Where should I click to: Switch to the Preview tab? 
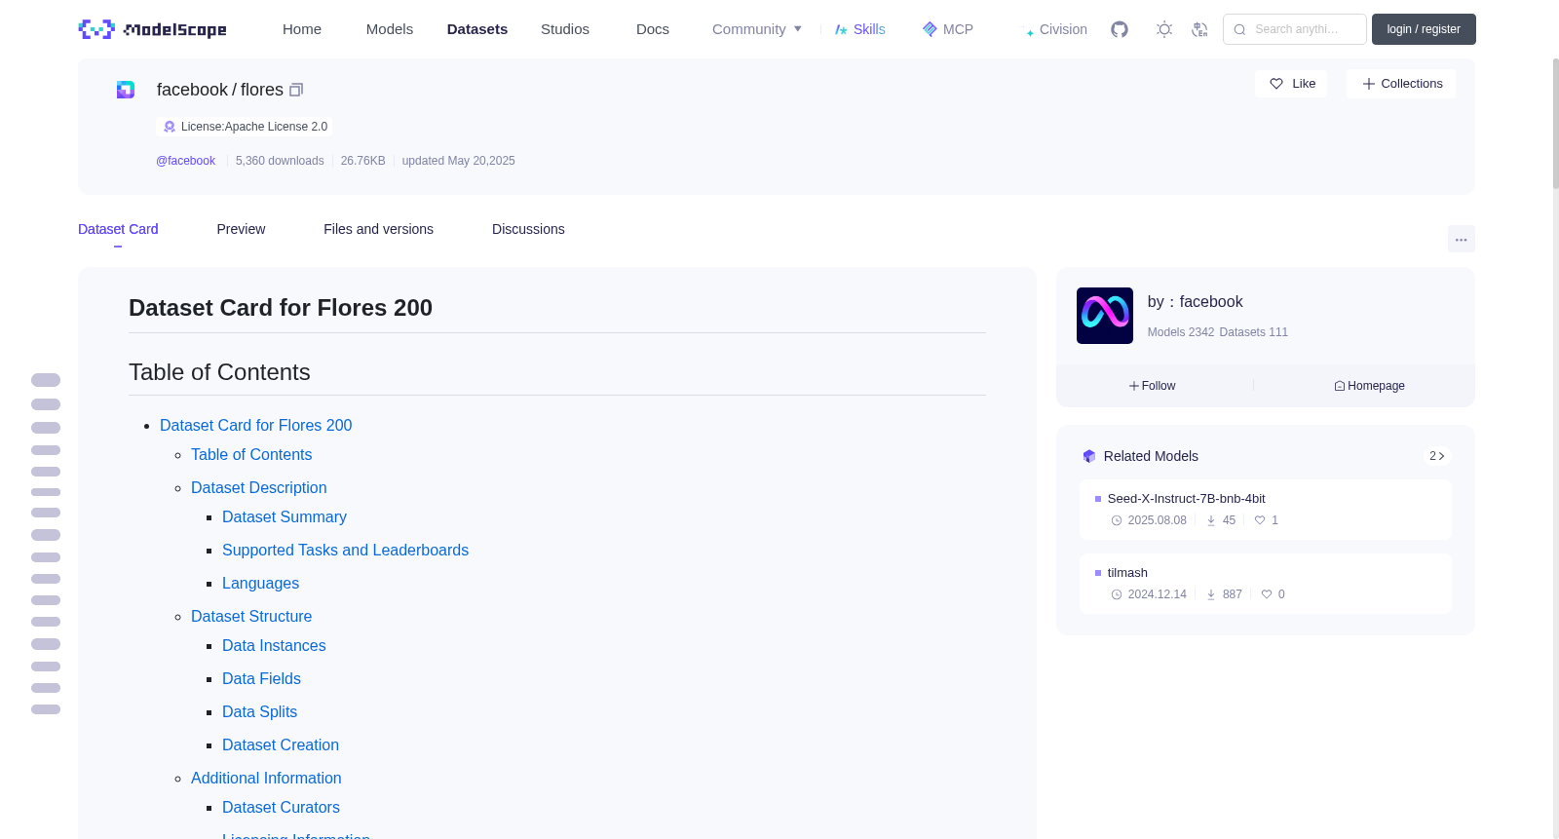pyautogui.click(x=241, y=229)
